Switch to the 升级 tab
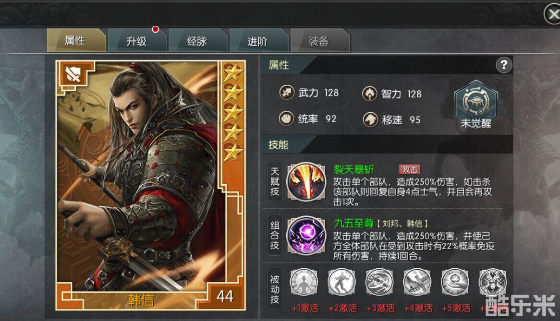560x321 pixels. [137, 41]
